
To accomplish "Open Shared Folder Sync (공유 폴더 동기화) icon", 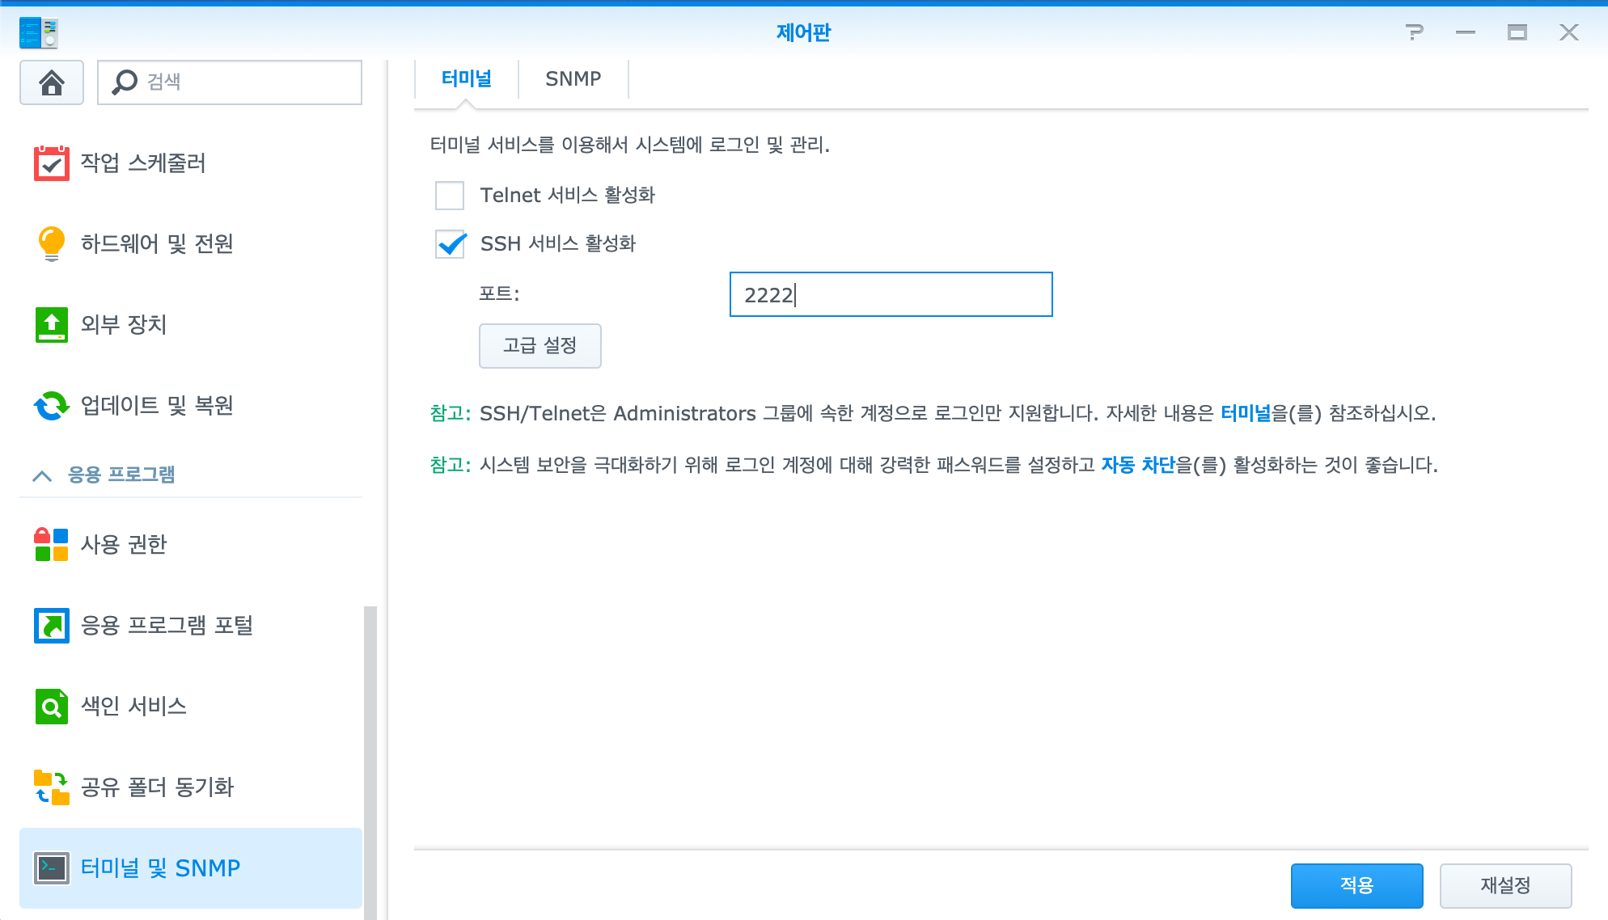I will (x=52, y=787).
